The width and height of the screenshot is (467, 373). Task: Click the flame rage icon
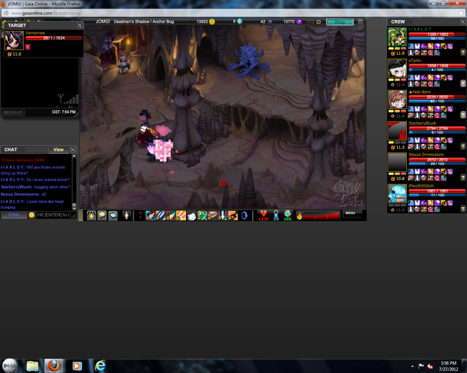click(x=299, y=216)
